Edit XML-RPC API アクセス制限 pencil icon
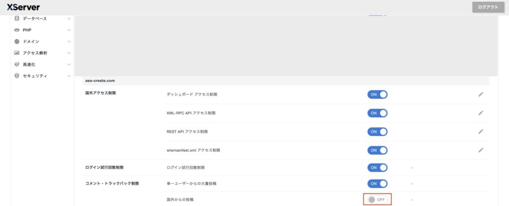This screenshot has height=206, width=509. 481,113
